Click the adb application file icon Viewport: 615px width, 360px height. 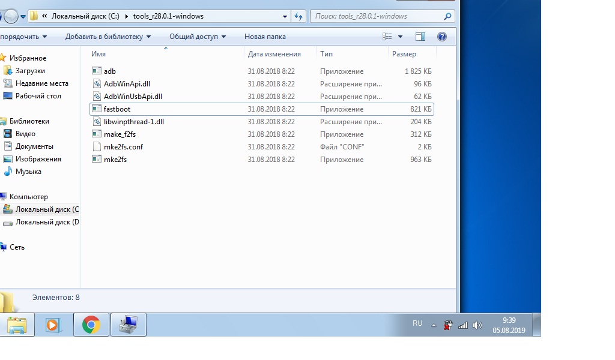point(97,71)
